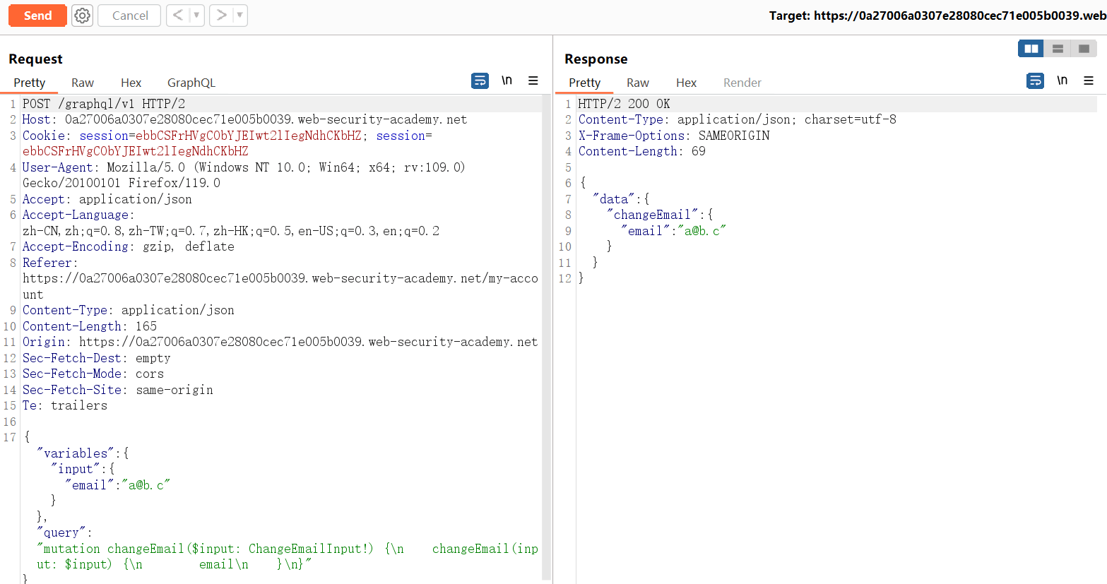Viewport: 1107px width, 584px height.
Task: Switch to combined tabbed layout view
Action: [x=1084, y=49]
